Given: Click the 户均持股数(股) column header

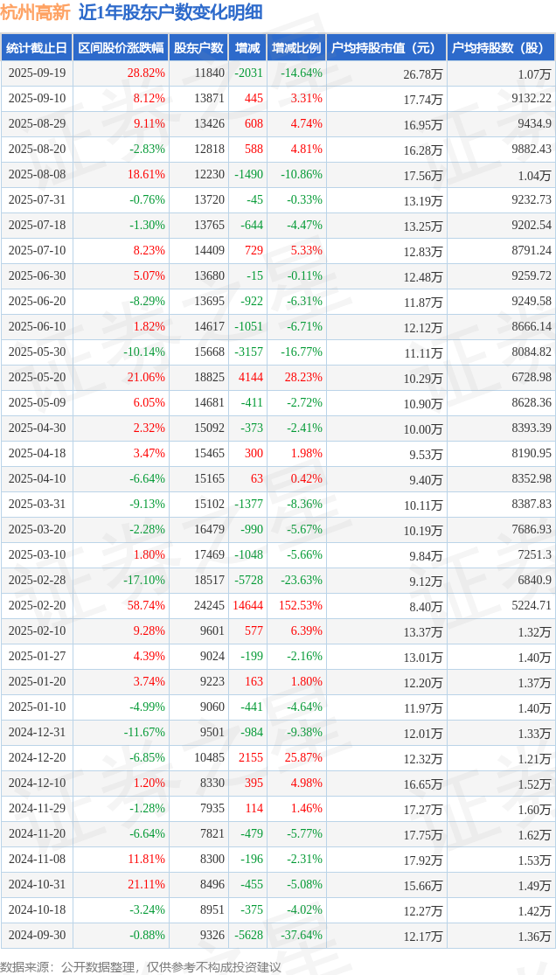Looking at the screenshot, I should [500, 48].
